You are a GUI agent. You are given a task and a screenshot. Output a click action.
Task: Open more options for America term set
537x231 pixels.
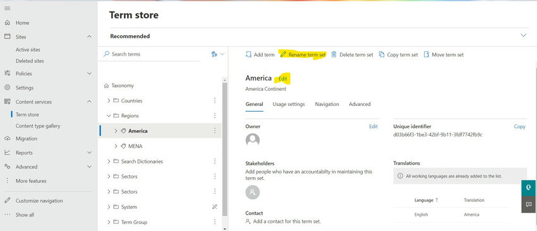(215, 131)
